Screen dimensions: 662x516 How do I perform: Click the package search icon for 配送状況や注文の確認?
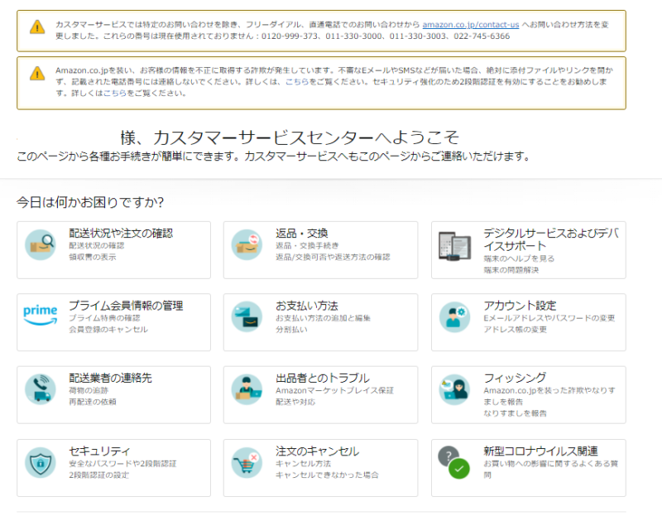(x=40, y=244)
